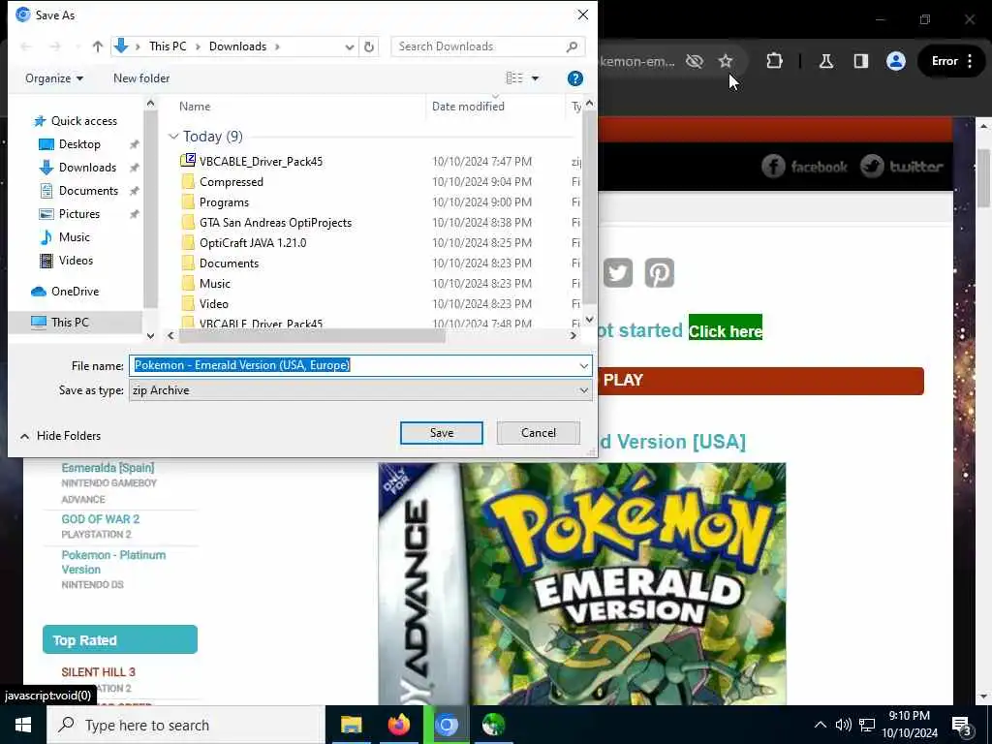The image size is (992, 744).
Task: Open the view options dropdown arrow
Action: click(535, 78)
